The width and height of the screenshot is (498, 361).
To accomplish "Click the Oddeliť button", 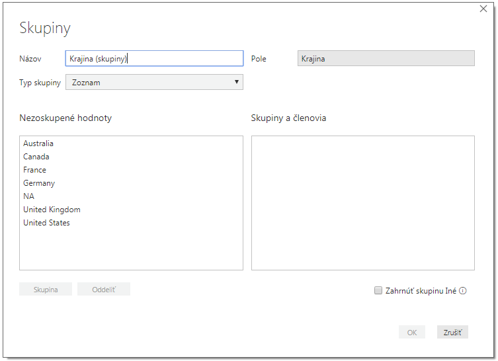I will point(104,289).
